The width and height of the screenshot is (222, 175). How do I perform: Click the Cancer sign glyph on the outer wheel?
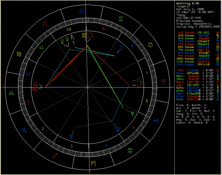82,11
